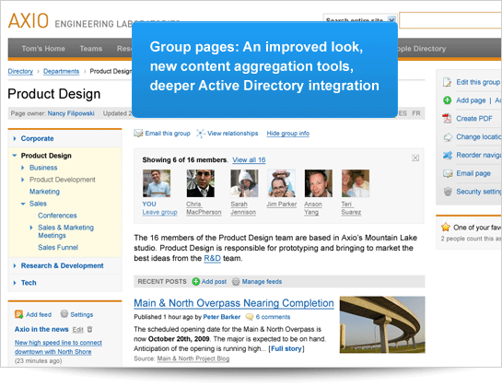Click the Reorder navigation icon

(x=448, y=155)
